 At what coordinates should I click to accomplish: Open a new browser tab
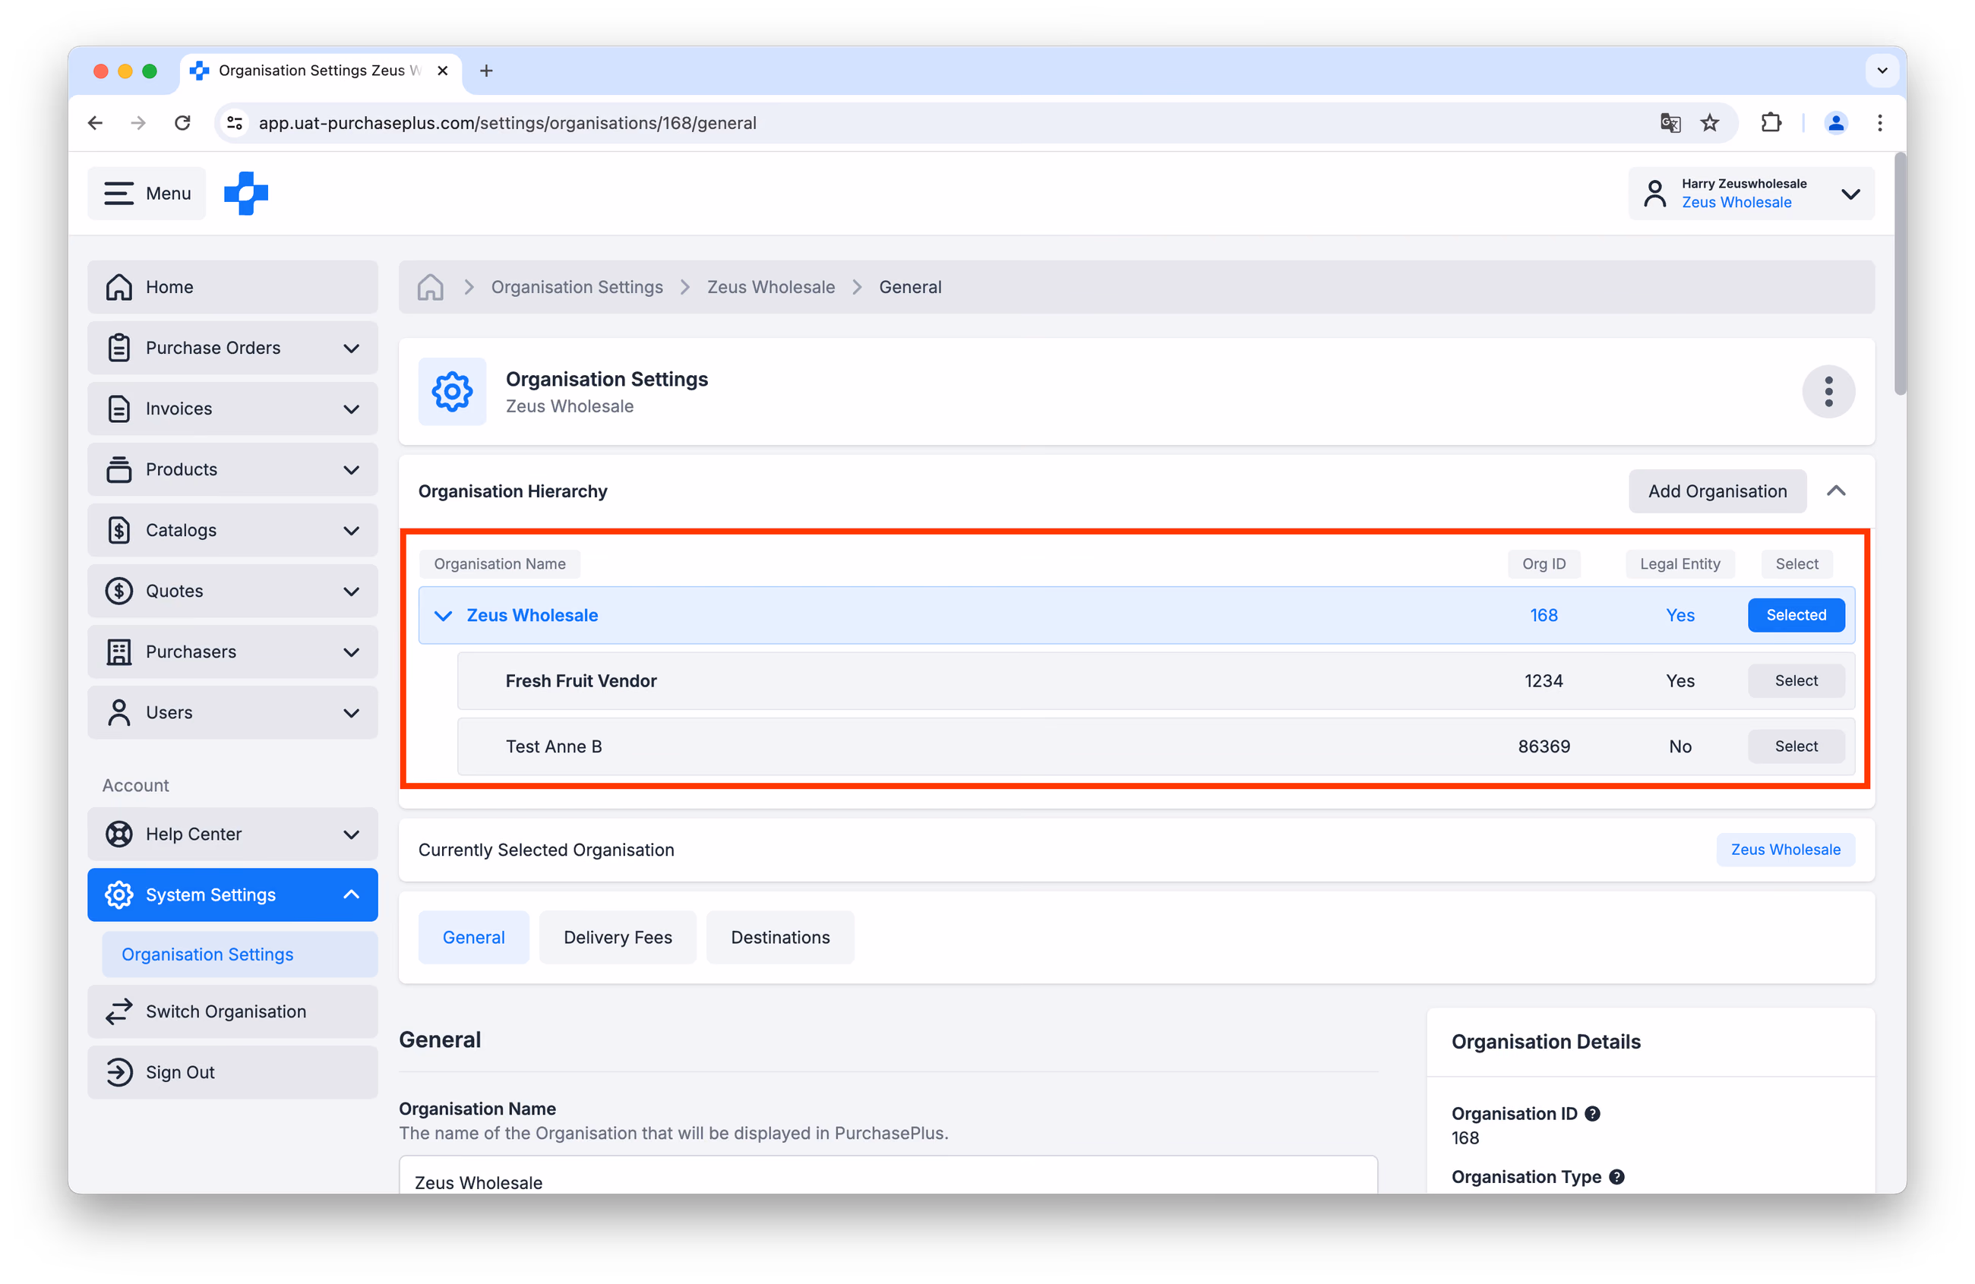[486, 71]
